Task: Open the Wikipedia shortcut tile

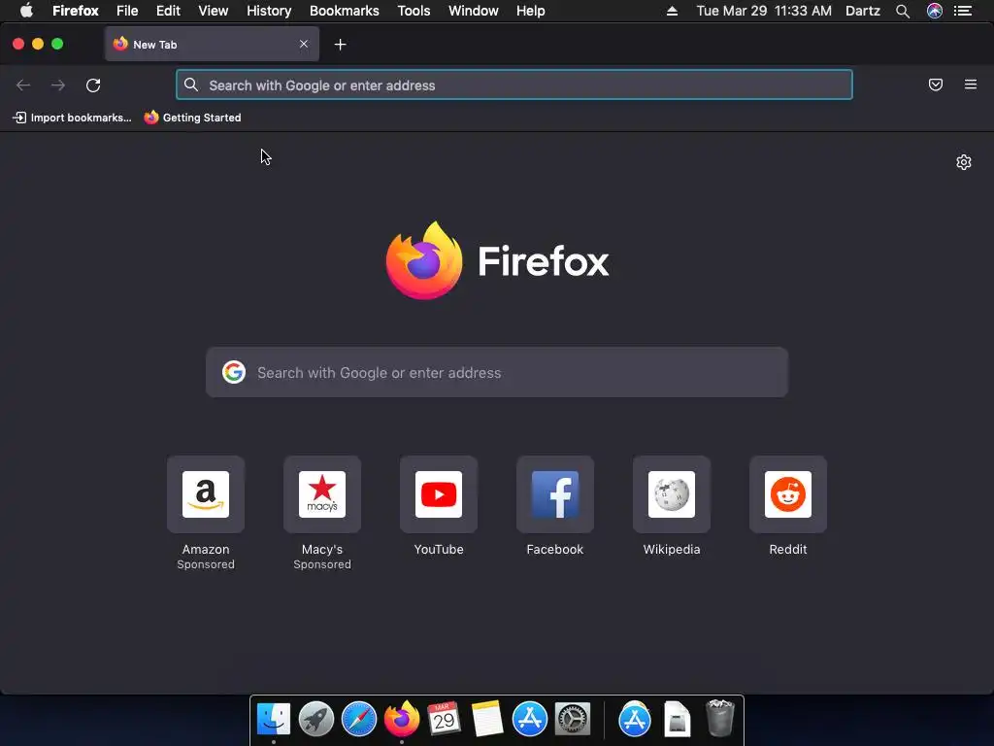Action: pos(672,494)
